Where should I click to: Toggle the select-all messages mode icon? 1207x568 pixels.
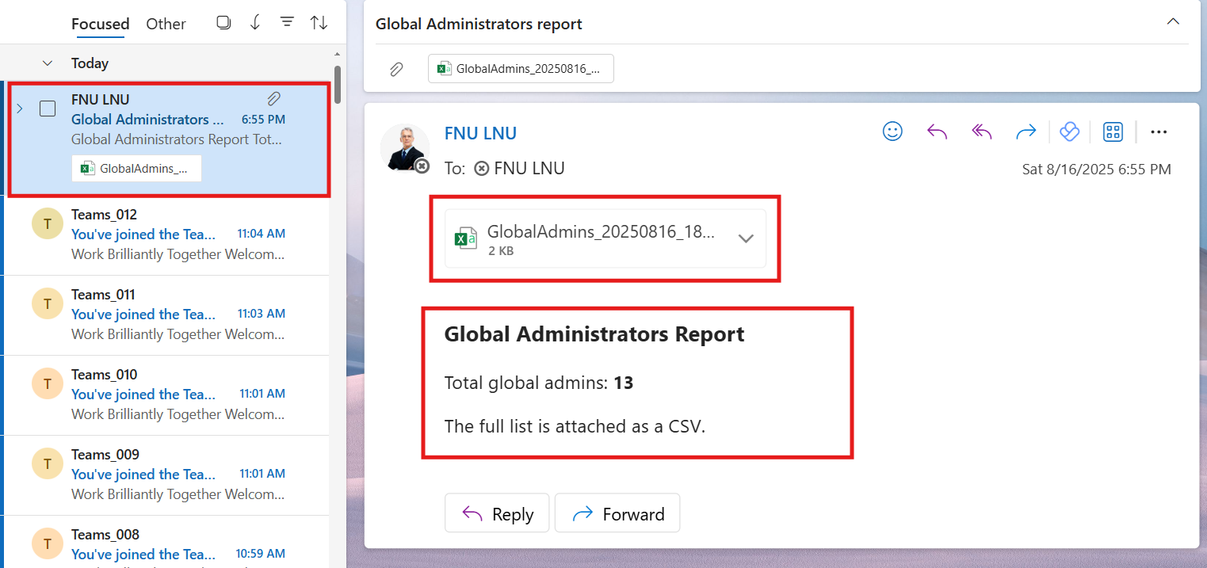[223, 23]
